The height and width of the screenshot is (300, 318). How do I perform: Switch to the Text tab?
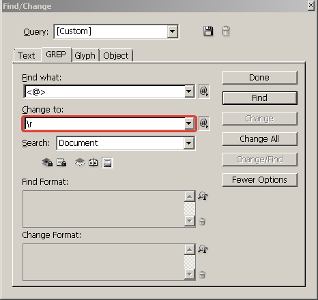pyautogui.click(x=27, y=56)
